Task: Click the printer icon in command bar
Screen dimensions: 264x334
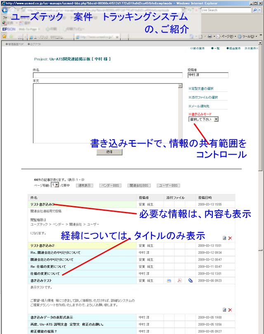Action: 210,36
